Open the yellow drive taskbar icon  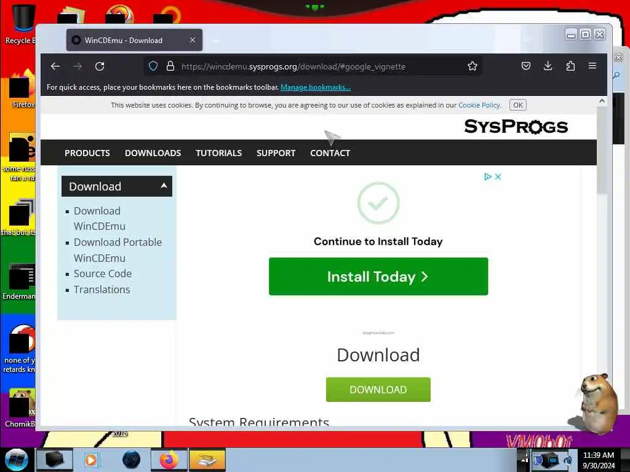(207, 460)
